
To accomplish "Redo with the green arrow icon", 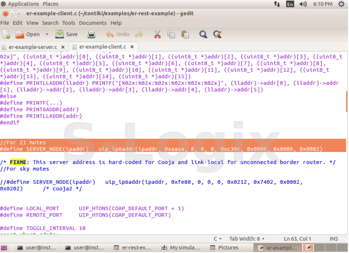I will [139, 34].
